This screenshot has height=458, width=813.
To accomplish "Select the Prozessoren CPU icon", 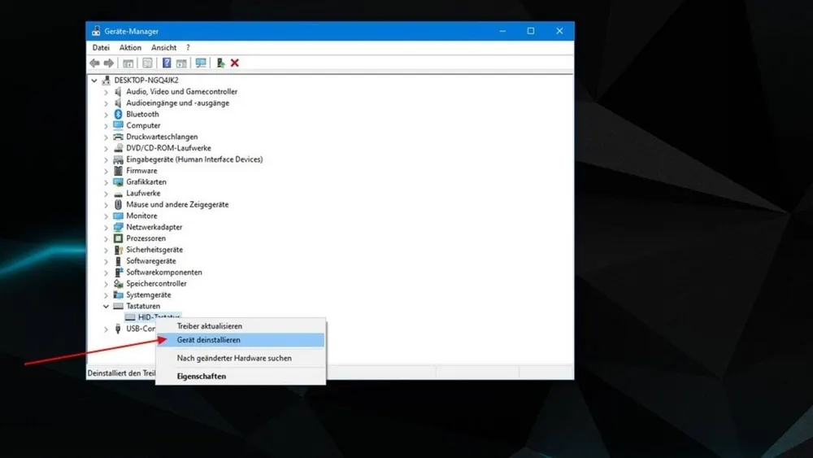I will pos(118,238).
